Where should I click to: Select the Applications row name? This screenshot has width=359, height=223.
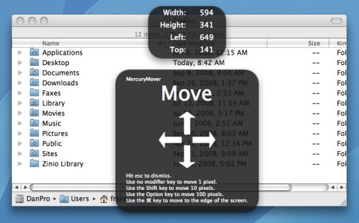(62, 53)
